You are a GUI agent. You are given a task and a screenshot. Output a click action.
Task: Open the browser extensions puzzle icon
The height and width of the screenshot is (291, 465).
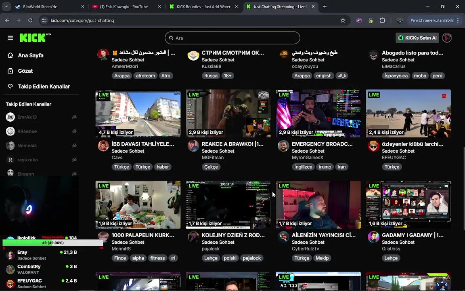383,21
